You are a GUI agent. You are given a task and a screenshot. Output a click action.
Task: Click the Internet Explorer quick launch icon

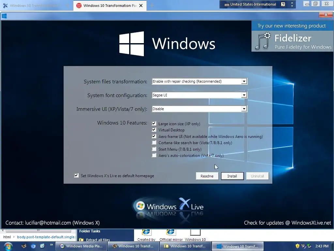pyautogui.click(x=42, y=246)
